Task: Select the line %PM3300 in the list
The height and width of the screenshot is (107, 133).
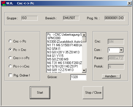Action: coord(64,38)
